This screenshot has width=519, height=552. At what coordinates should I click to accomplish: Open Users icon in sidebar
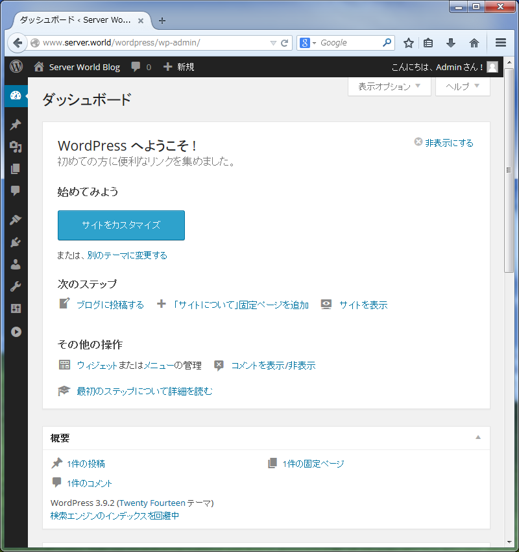coord(16,264)
